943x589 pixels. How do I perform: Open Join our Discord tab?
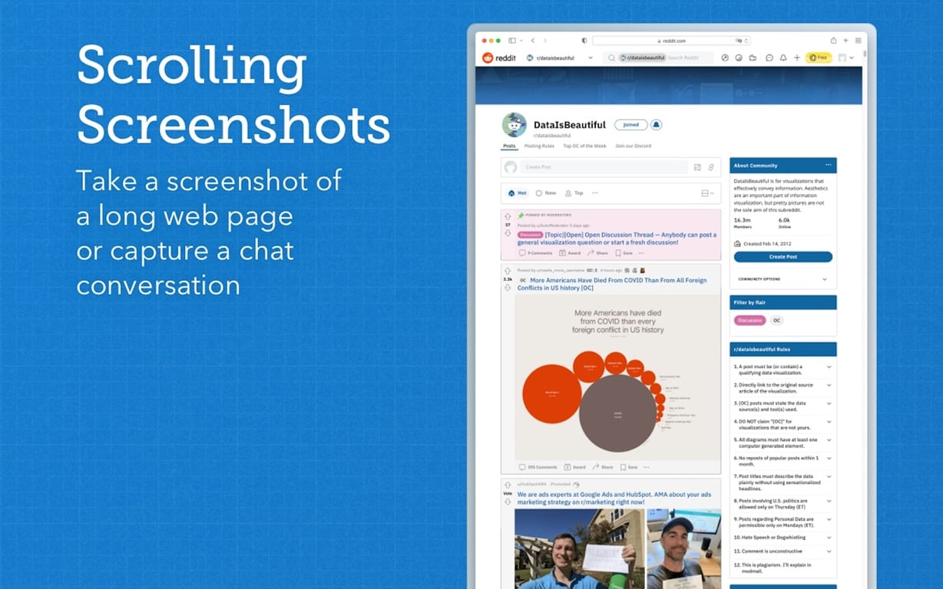point(634,146)
